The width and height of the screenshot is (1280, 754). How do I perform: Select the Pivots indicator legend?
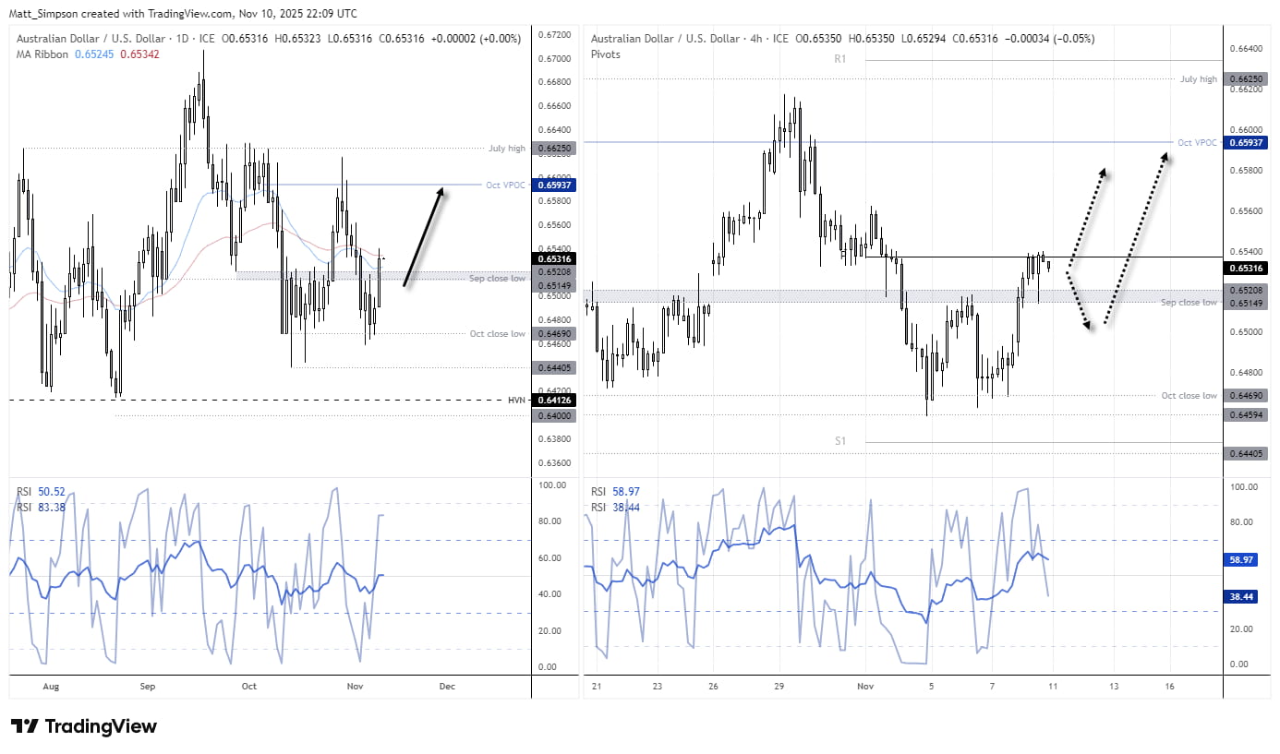tap(606, 54)
